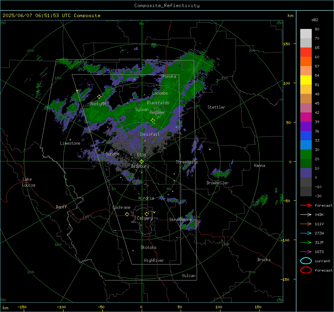Screen dimensions: 334x312
Task: Click the RedDeer city label
Action: pos(157,112)
